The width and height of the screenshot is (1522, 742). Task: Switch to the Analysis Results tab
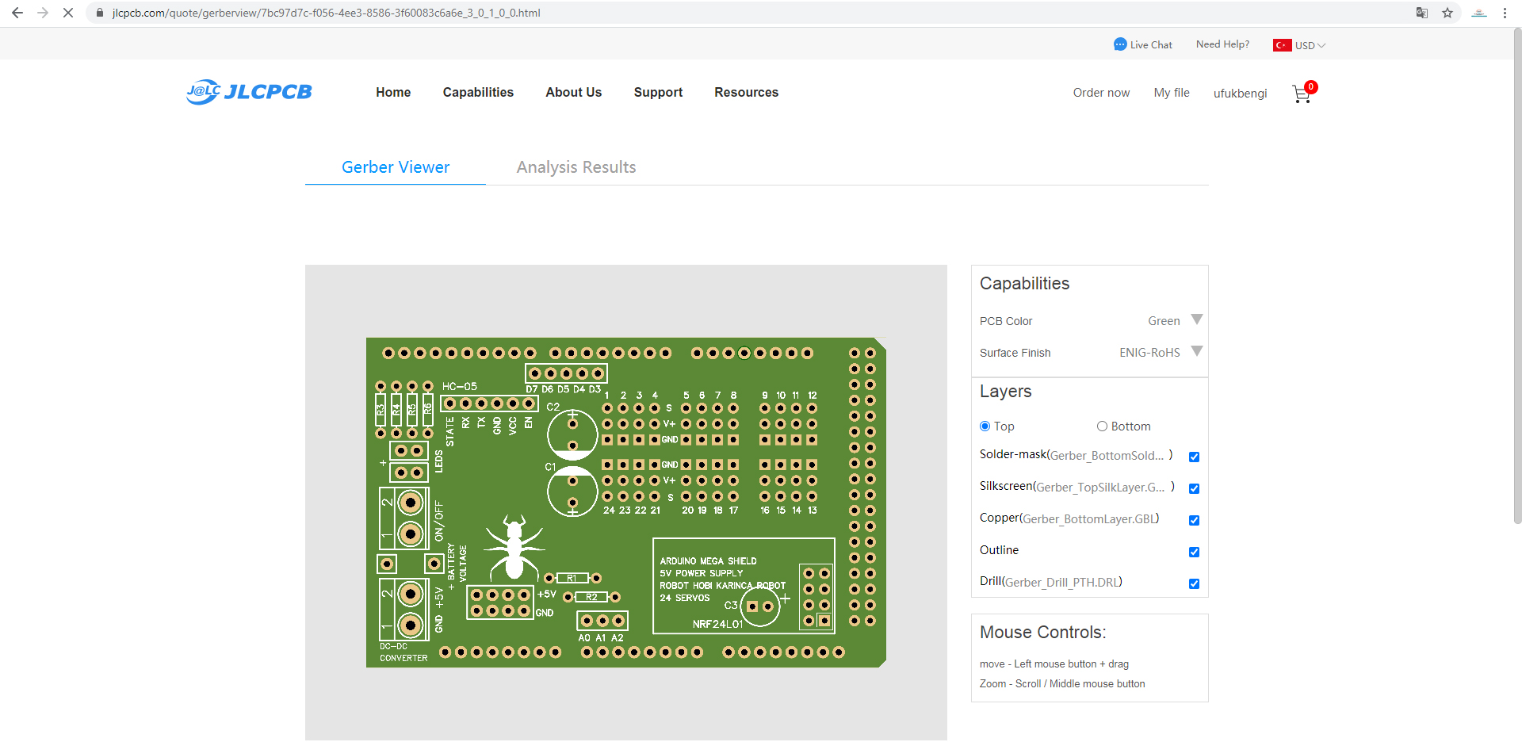[x=576, y=167]
